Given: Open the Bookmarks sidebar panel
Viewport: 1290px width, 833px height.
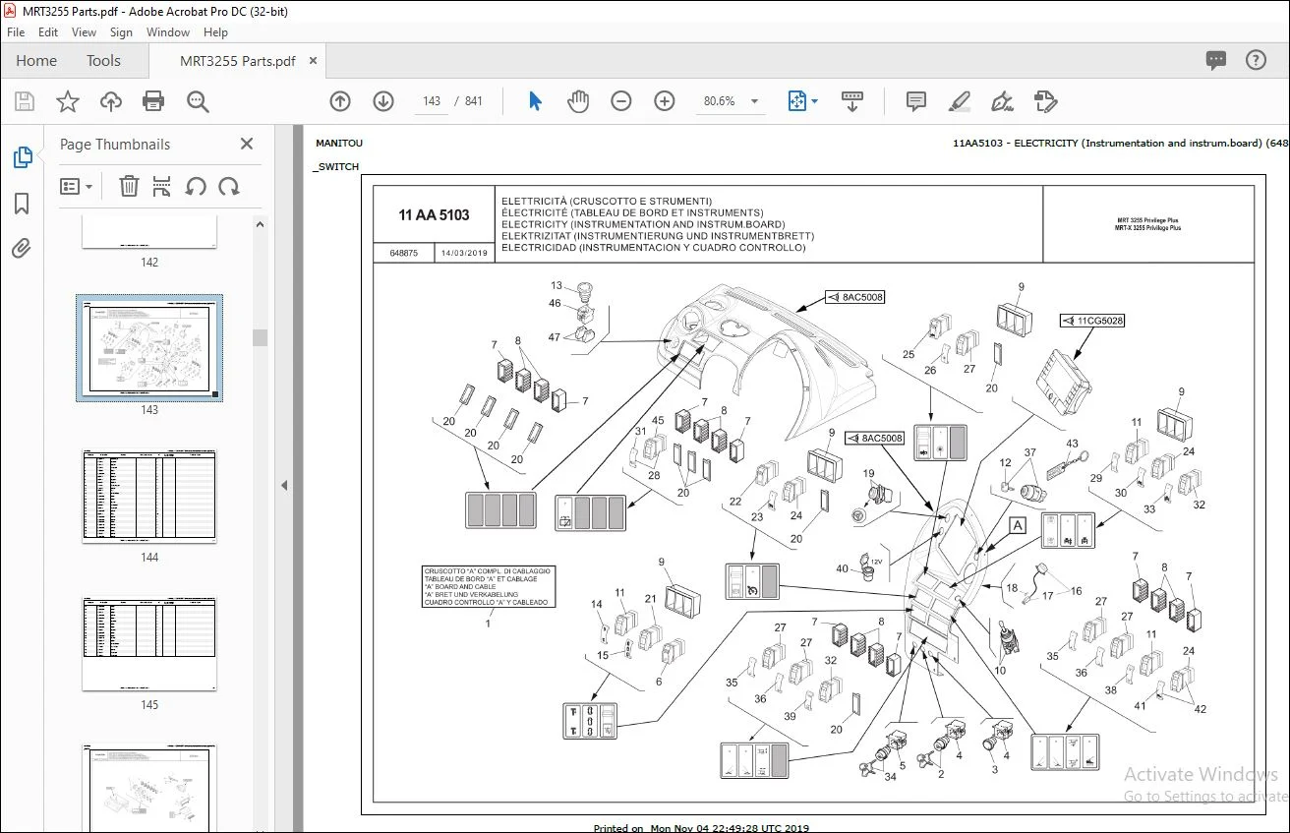Looking at the screenshot, I should [x=22, y=204].
